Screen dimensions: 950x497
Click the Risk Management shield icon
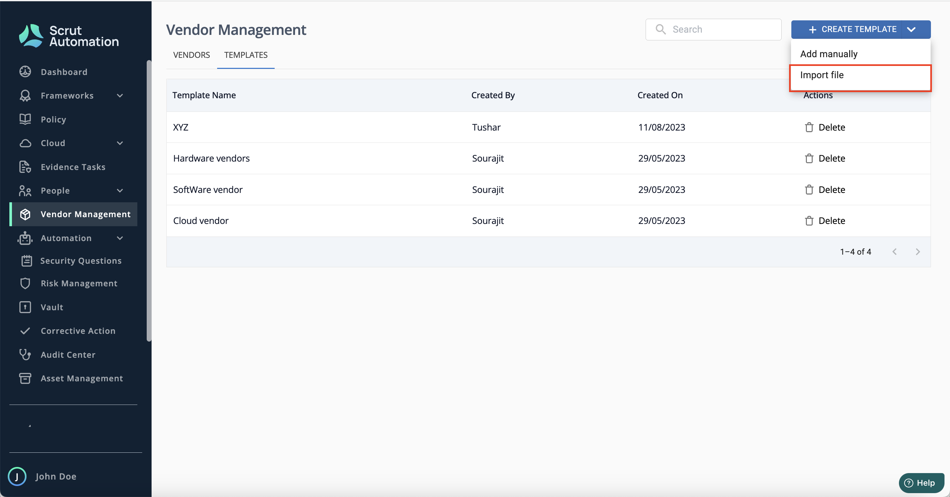point(25,283)
